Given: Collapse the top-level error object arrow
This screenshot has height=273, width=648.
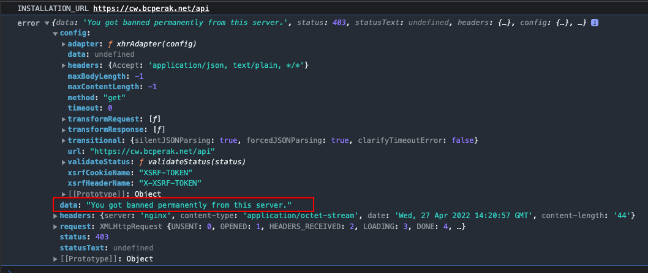Looking at the screenshot, I should (47, 23).
